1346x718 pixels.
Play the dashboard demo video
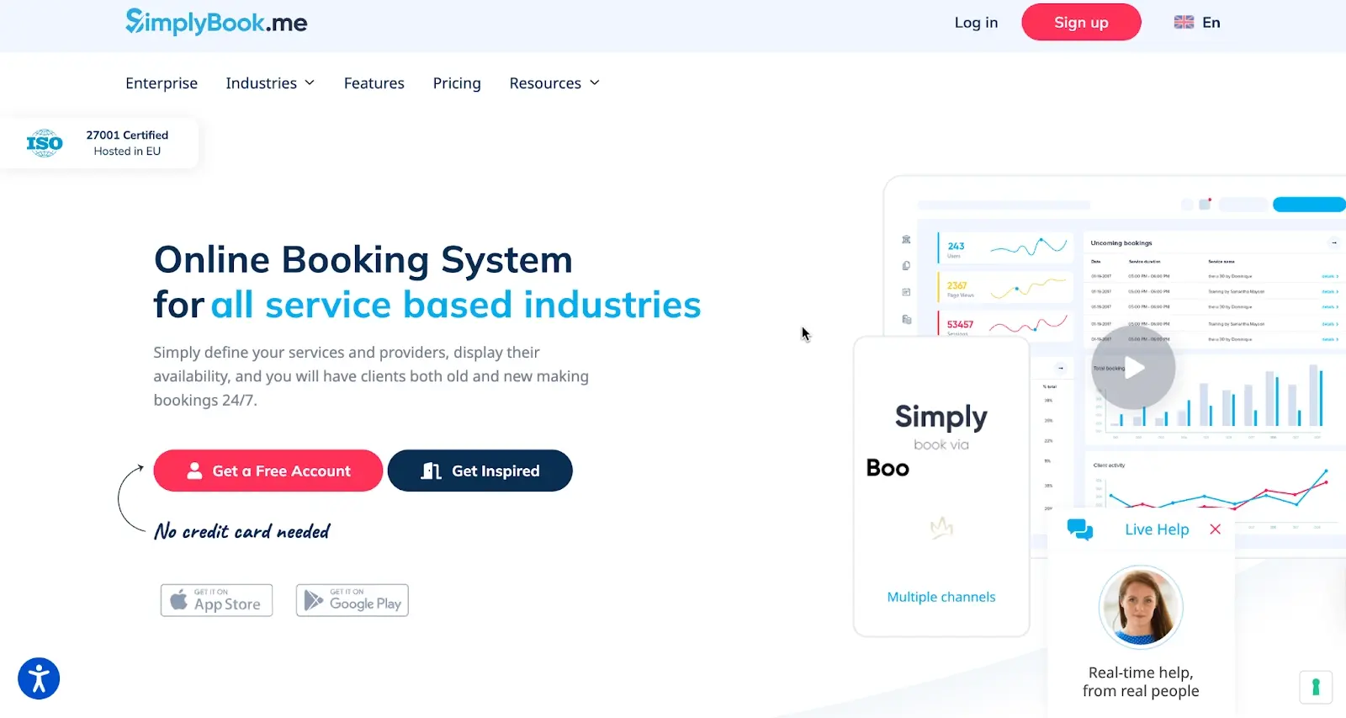(1133, 368)
